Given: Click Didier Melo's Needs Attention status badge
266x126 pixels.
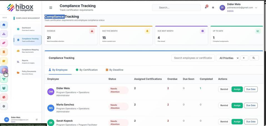Looking at the screenshot, I should point(118,90).
